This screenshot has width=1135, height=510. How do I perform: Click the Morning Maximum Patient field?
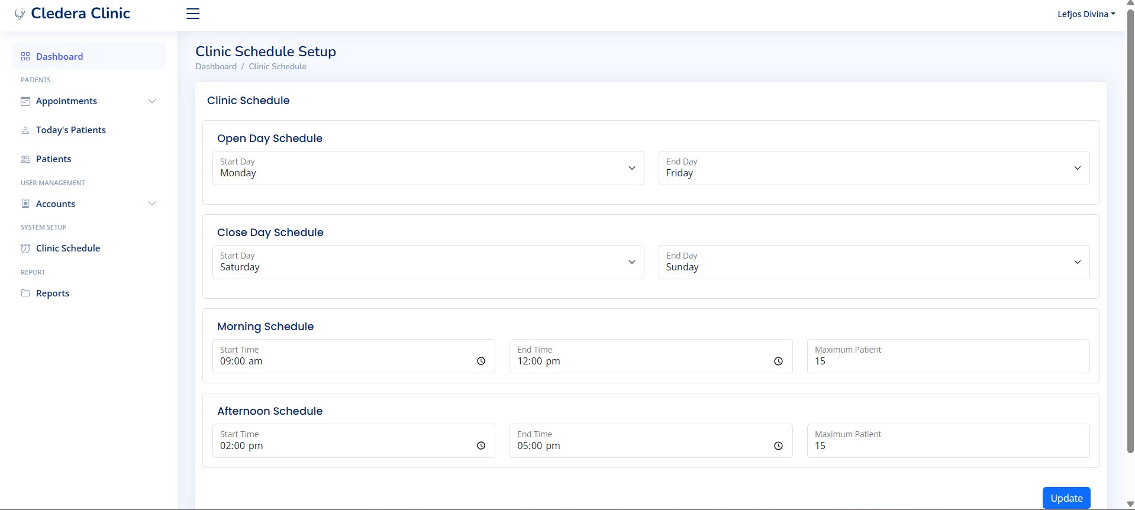947,356
